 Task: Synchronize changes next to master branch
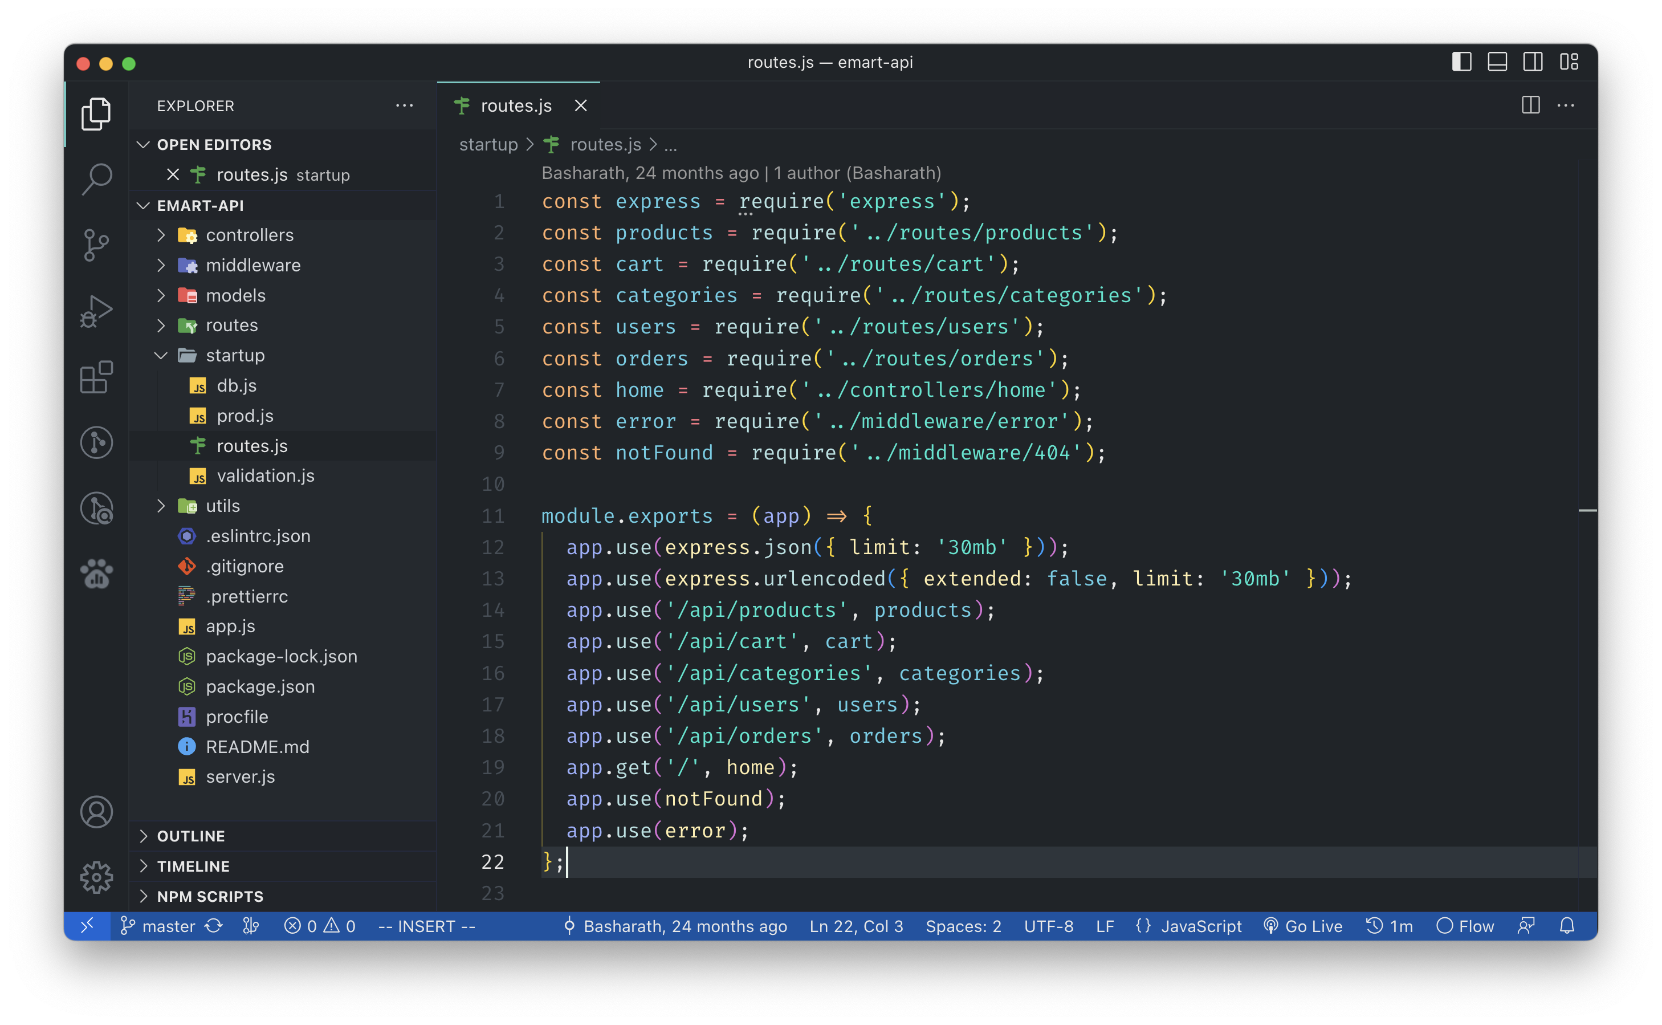click(214, 926)
